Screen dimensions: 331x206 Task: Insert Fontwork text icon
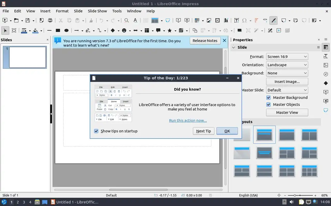point(256,20)
